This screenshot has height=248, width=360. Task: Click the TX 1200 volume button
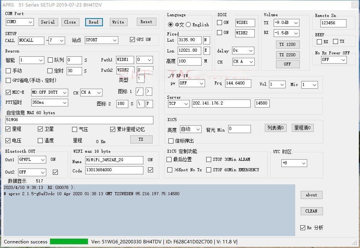pos(287,45)
